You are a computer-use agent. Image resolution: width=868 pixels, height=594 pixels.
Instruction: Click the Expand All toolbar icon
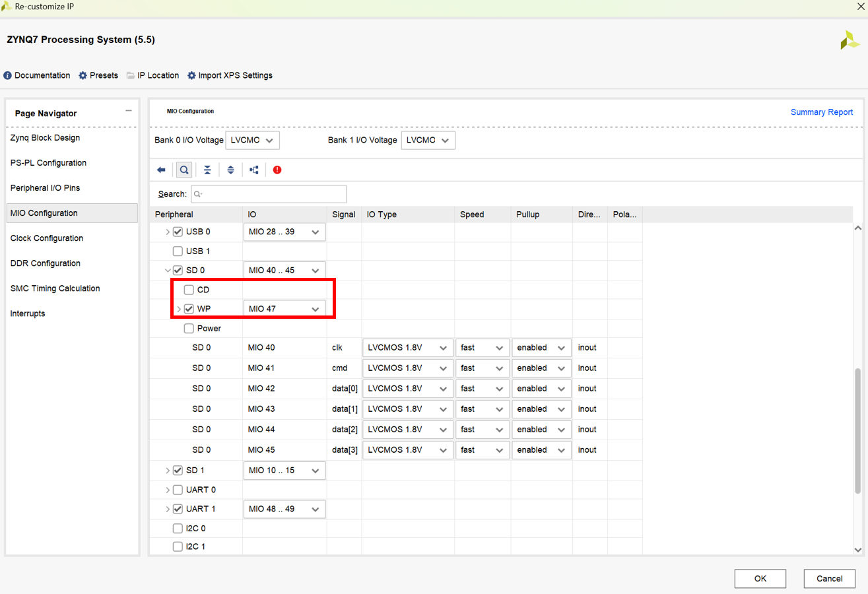coord(230,170)
